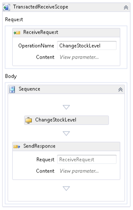This screenshot has width=133, height=210.
Task: Select the ReceiveRequest activity title
Action: pyautogui.click(x=41, y=32)
